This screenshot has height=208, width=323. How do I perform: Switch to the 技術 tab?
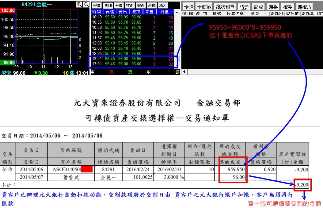coord(130,5)
